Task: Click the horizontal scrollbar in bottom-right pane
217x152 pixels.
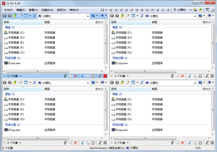Action: [145, 138]
